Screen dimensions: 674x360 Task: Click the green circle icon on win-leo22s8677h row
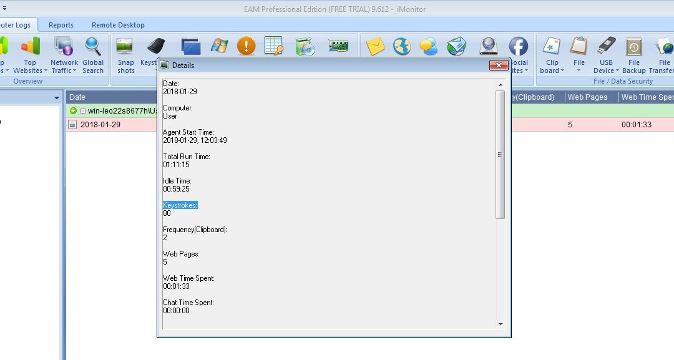pos(73,111)
